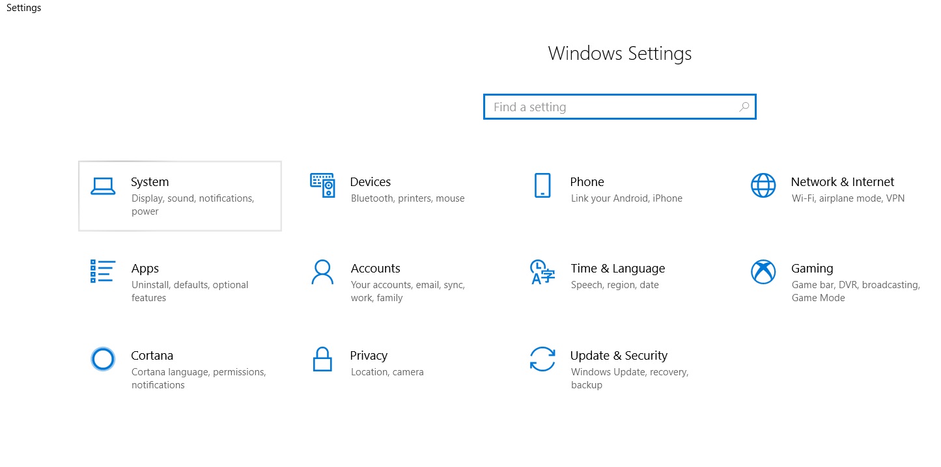
Task: Click the Privacy padlock icon
Action: tap(322, 359)
